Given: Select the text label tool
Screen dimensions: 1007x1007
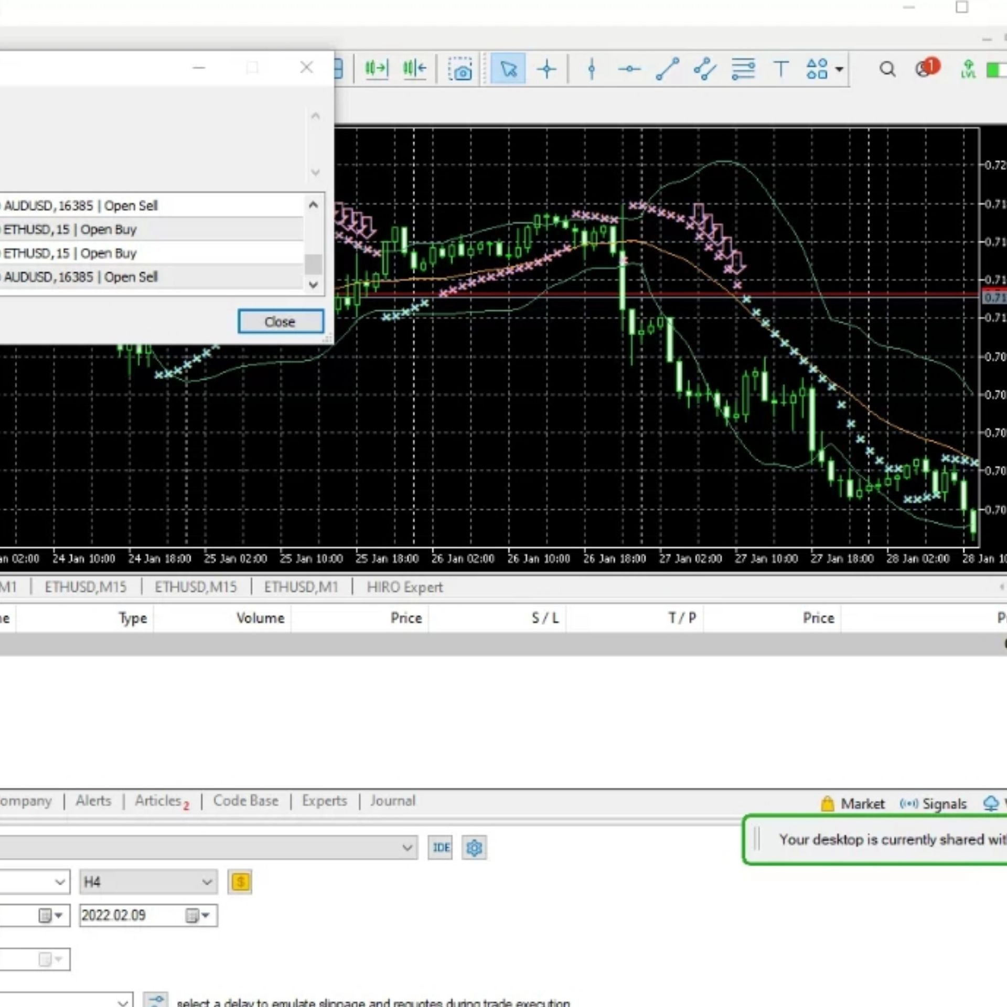Looking at the screenshot, I should point(781,69).
